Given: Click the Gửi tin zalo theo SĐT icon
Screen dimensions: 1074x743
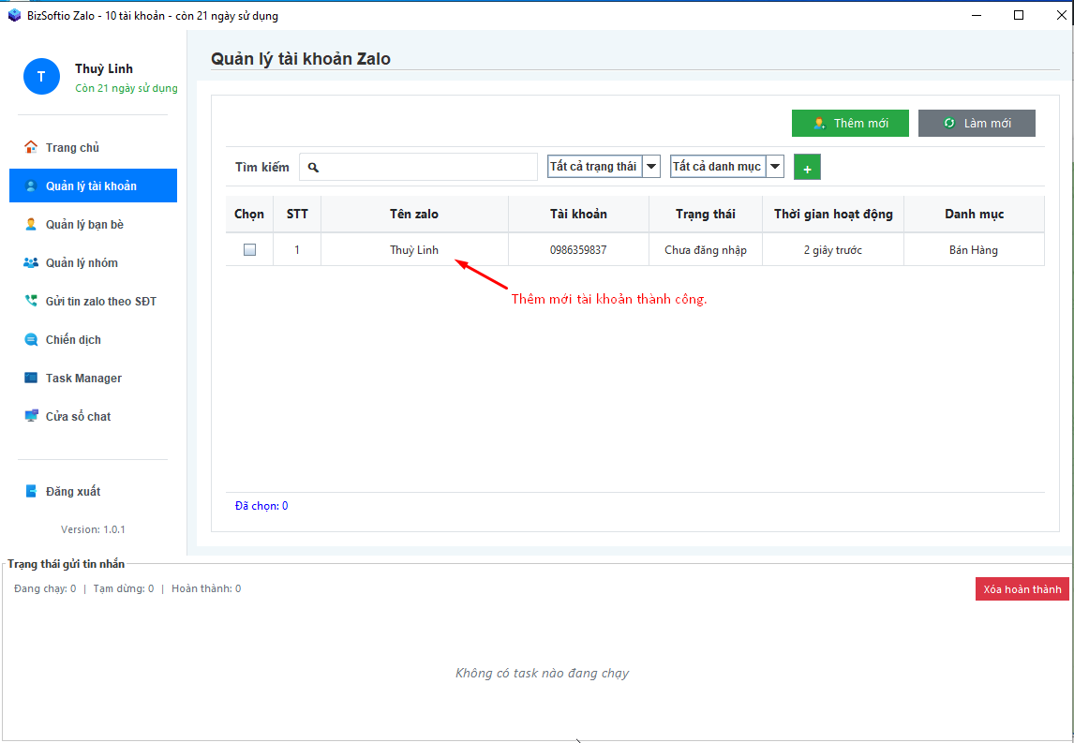Looking at the screenshot, I should 31,301.
